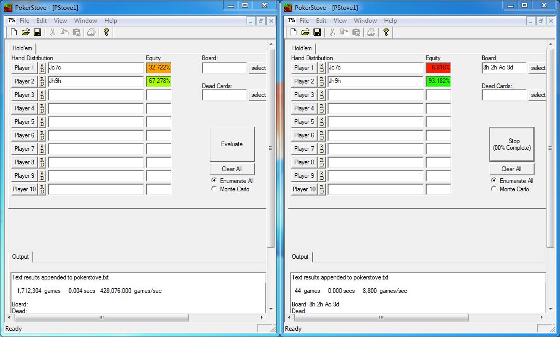Open Edit menu in right window
The width and height of the screenshot is (560, 337).
click(x=321, y=21)
